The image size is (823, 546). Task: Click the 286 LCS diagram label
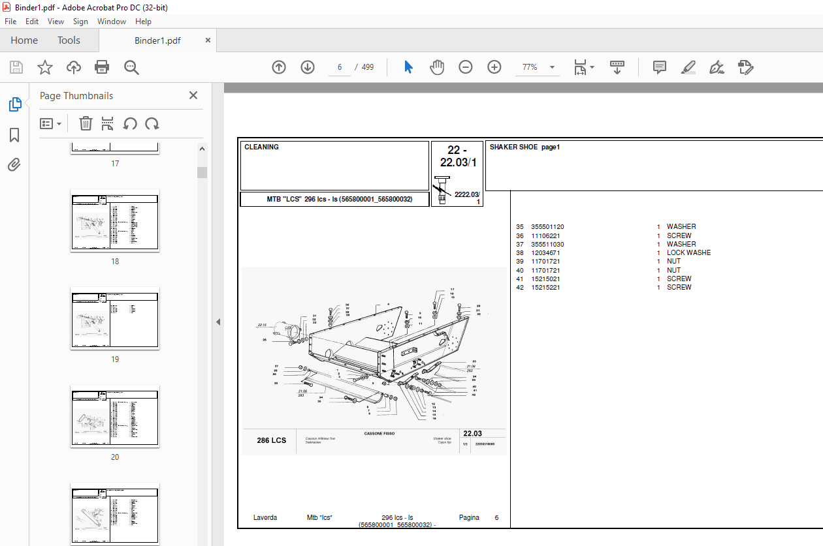point(271,440)
